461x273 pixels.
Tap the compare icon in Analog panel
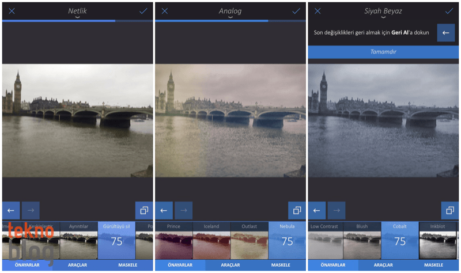(x=297, y=210)
